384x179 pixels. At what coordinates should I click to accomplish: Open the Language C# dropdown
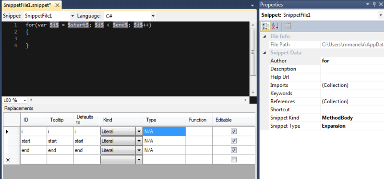(x=153, y=16)
